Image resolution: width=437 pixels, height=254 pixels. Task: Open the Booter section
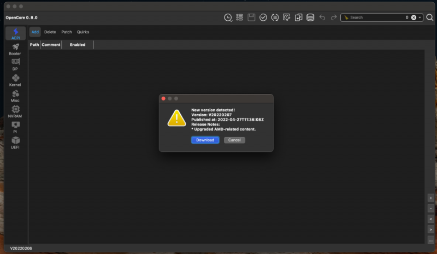(15, 49)
